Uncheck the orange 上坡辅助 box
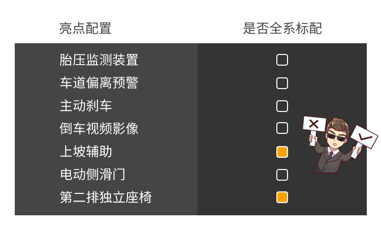 282,152
